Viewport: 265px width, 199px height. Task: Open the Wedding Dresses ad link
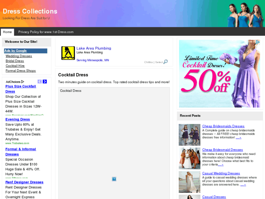click(19, 56)
